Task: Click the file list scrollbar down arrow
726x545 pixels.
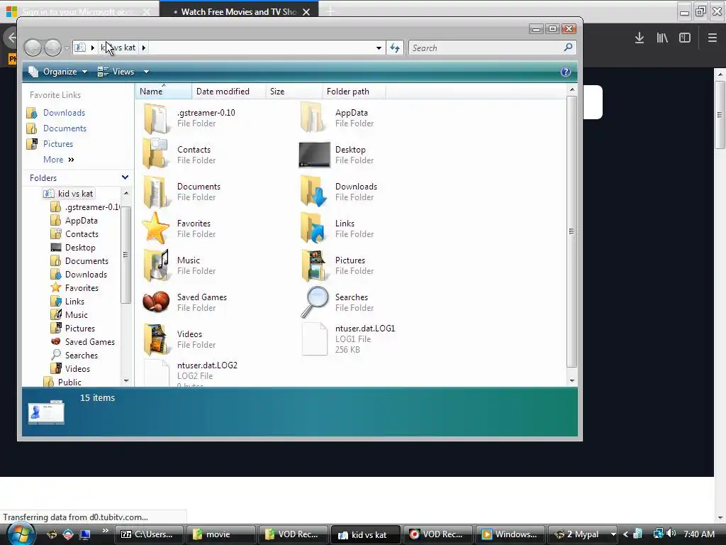Action: (572, 381)
